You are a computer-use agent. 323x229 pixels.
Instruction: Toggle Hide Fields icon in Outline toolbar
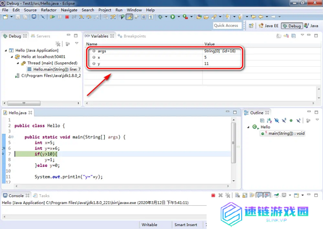pyautogui.click(x=276, y=120)
